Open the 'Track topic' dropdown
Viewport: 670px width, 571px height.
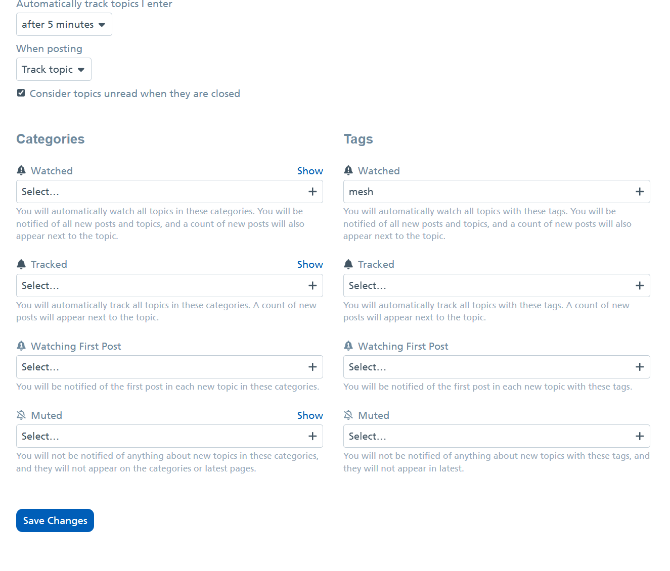click(54, 69)
